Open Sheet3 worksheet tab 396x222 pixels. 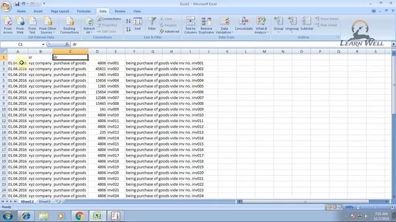(45, 202)
